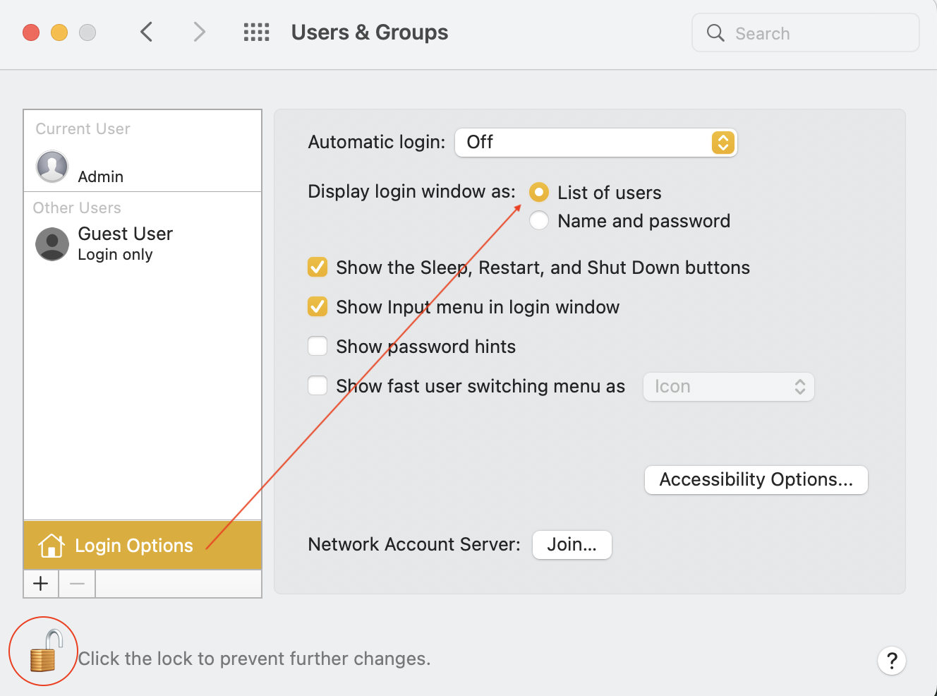
Task: Select Guest User in the sidebar
Action: click(x=143, y=244)
